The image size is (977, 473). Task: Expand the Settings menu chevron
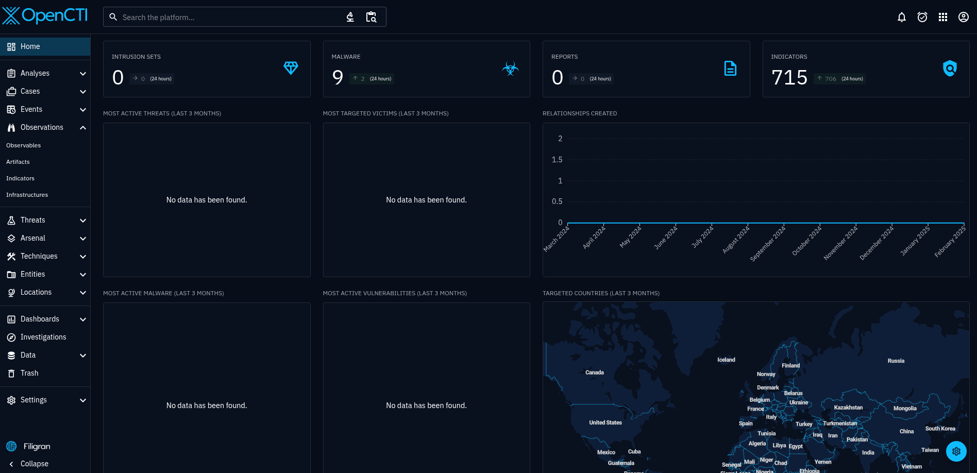point(83,400)
